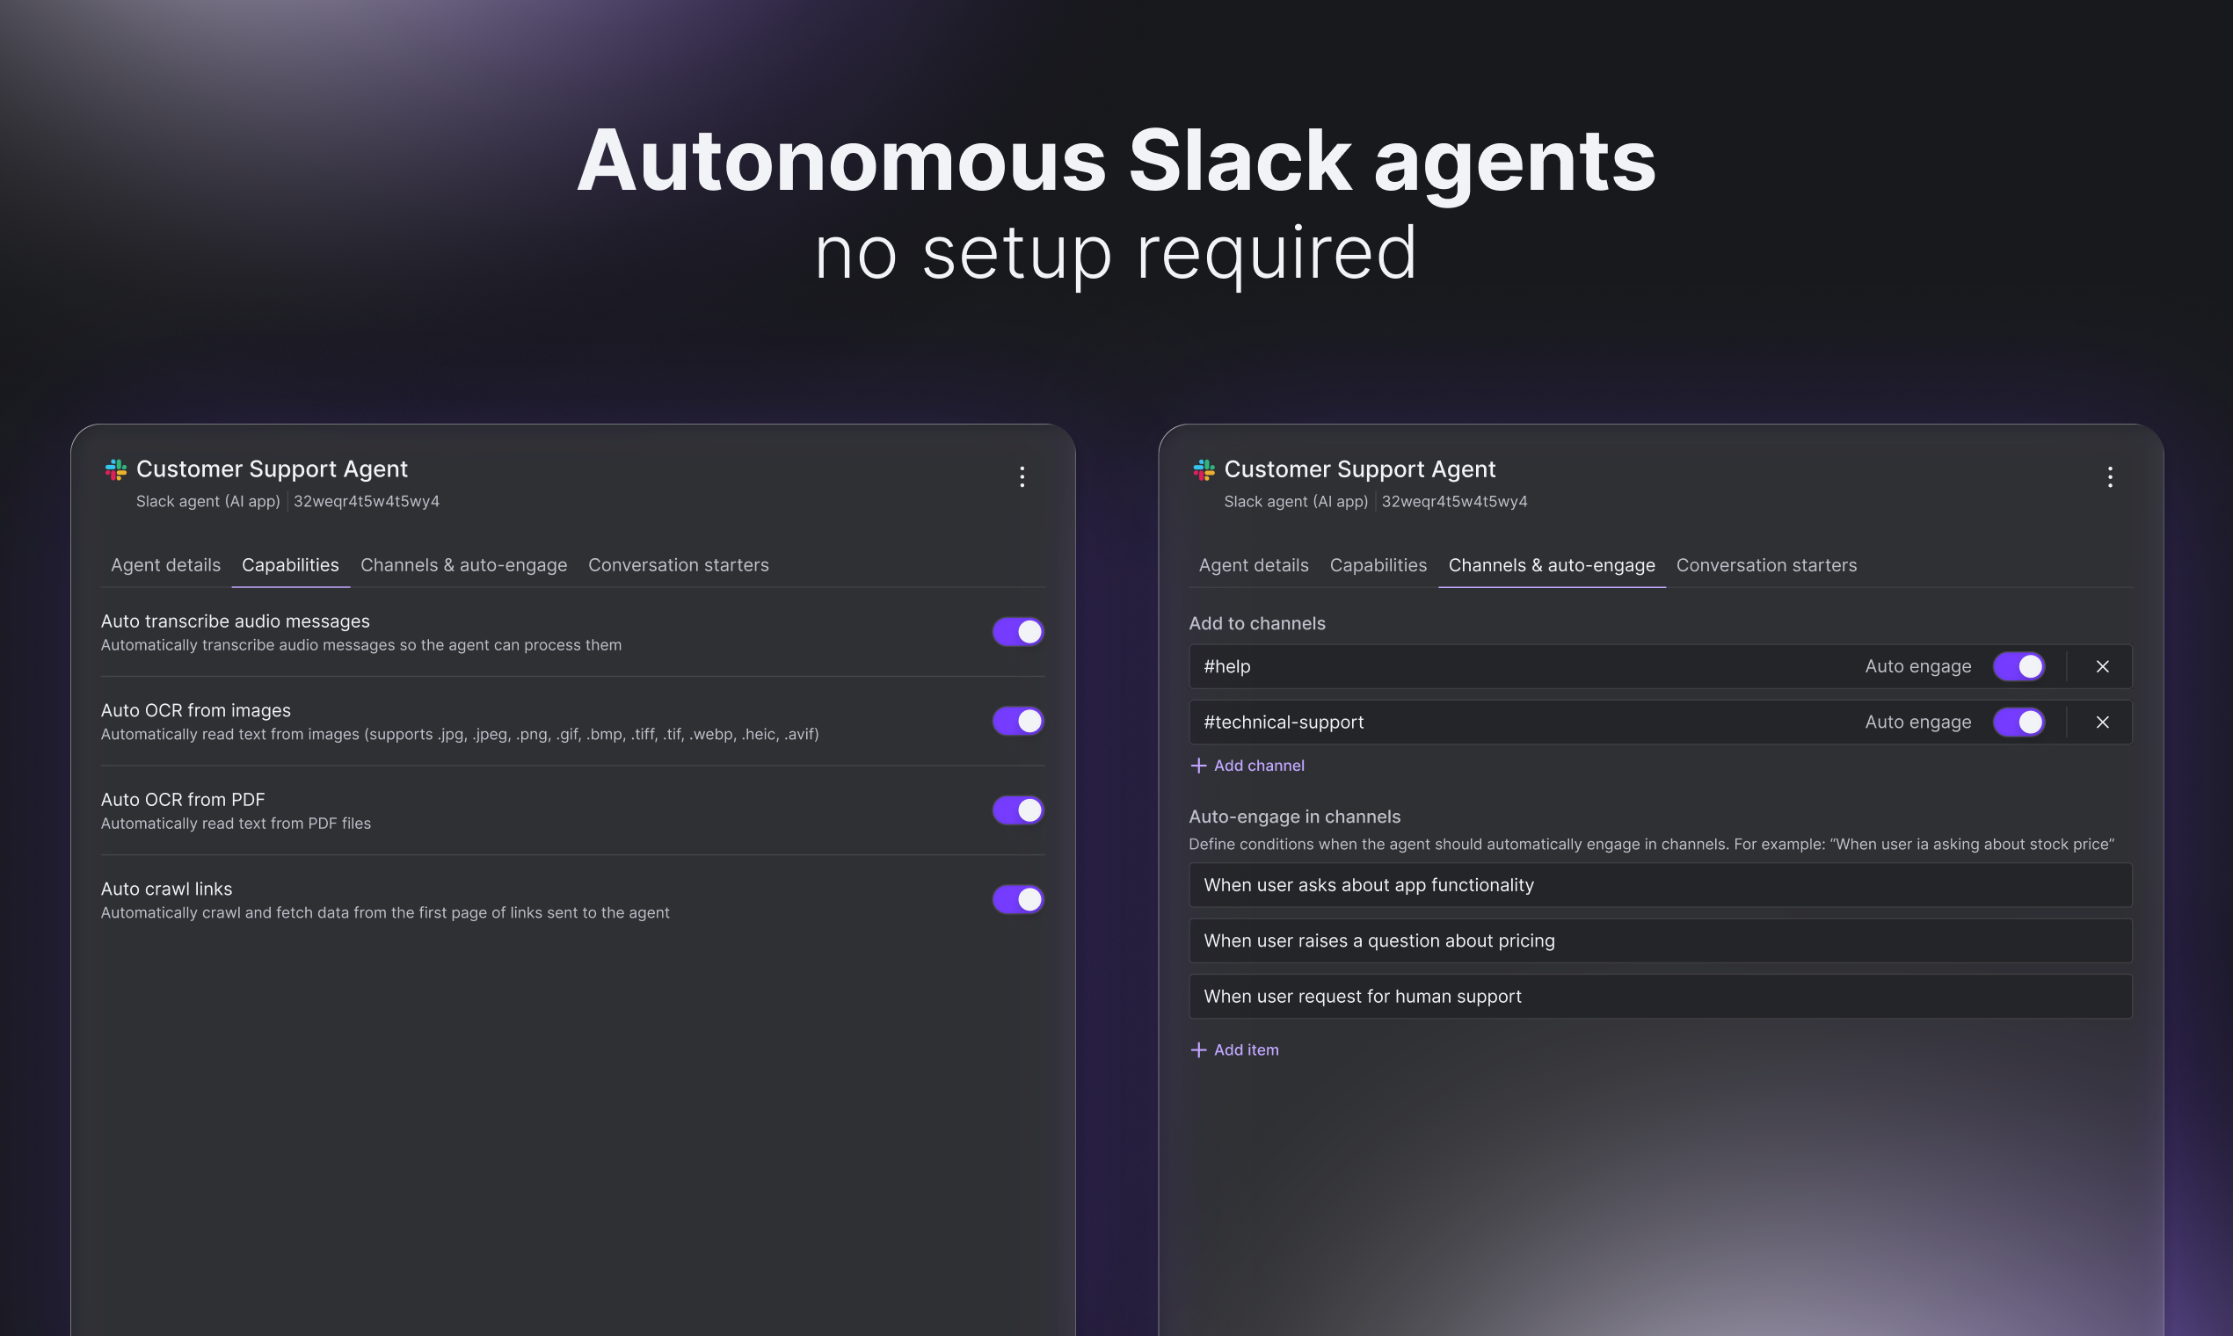Image resolution: width=2233 pixels, height=1336 pixels.
Task: Switch to Agent details tab in left panel
Action: (x=165, y=565)
